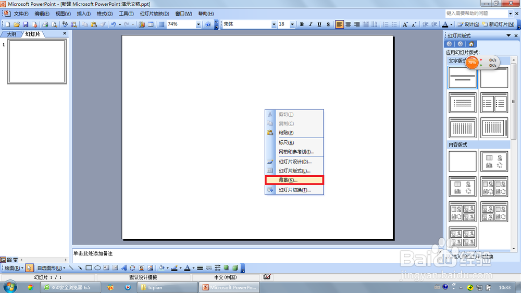This screenshot has height=293, width=521.
Task: Select title slide layout thumbnail
Action: coord(463,78)
